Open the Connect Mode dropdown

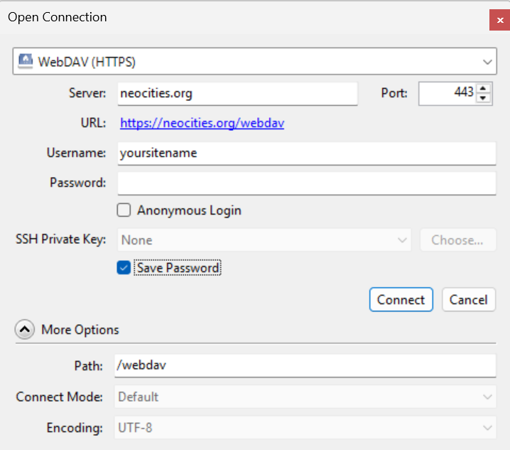pos(305,397)
